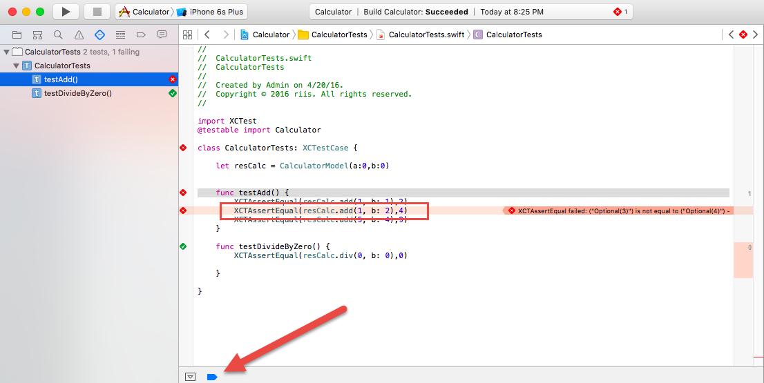Click the green gutter diamond beside testDivideByZero
This screenshot has width=764, height=383.
(183, 246)
